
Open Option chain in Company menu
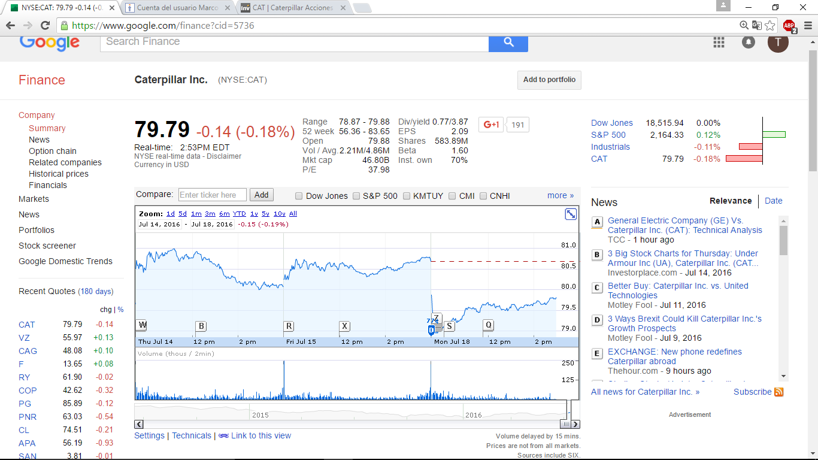click(53, 151)
